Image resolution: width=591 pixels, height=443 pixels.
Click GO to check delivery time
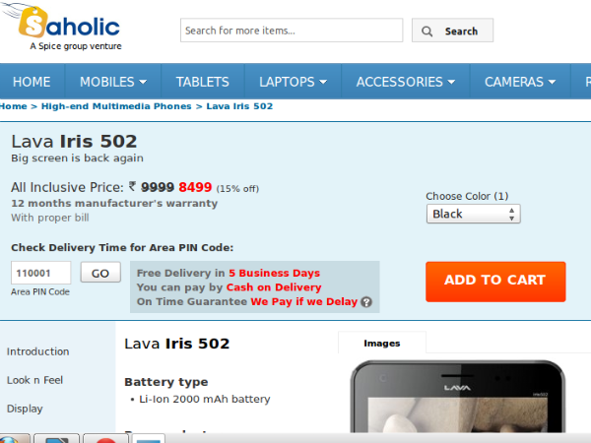[x=100, y=273]
